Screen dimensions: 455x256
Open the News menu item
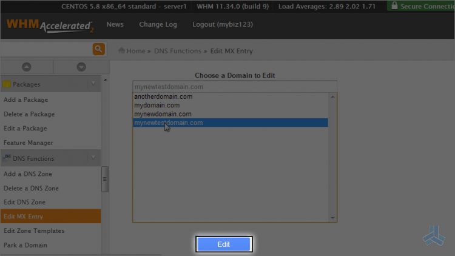(x=115, y=25)
